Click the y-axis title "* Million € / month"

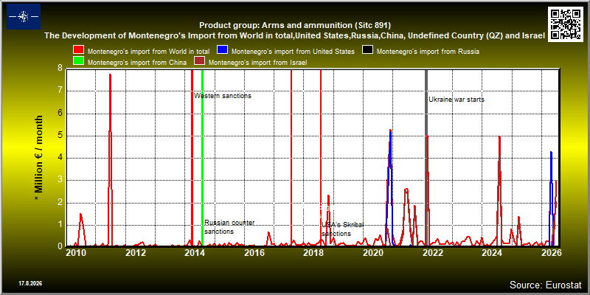pyautogui.click(x=39, y=158)
